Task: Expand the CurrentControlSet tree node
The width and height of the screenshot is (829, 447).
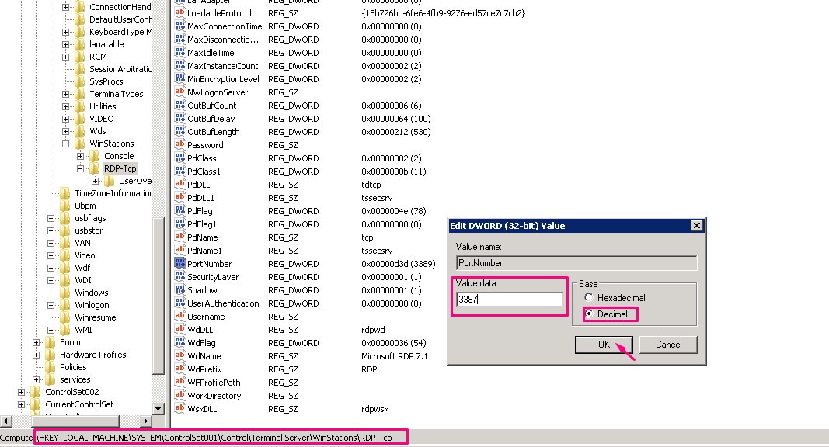Action: 21,404
